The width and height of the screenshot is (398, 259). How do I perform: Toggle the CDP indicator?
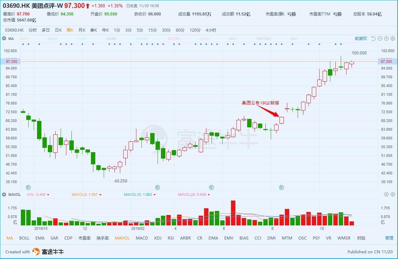click(x=68, y=238)
